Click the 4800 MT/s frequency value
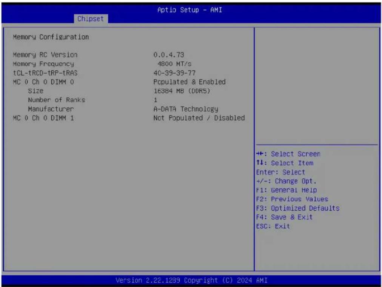 174,64
